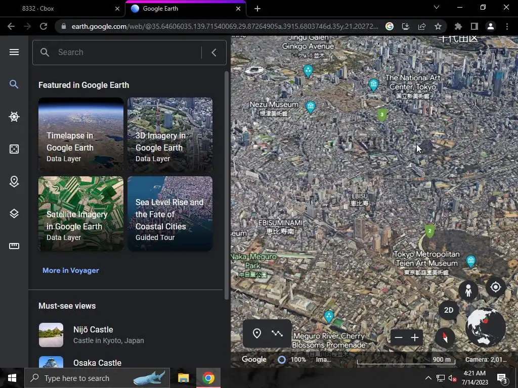Viewport: 518px width, 388px height.
Task: Open Timelapse in Google Earth card
Action: [x=81, y=134]
